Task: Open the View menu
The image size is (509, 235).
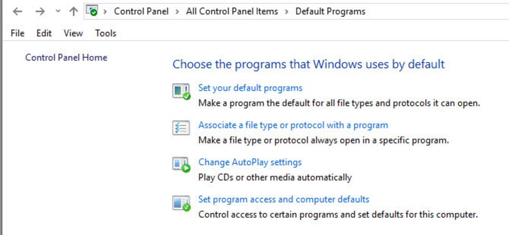Action: click(73, 33)
